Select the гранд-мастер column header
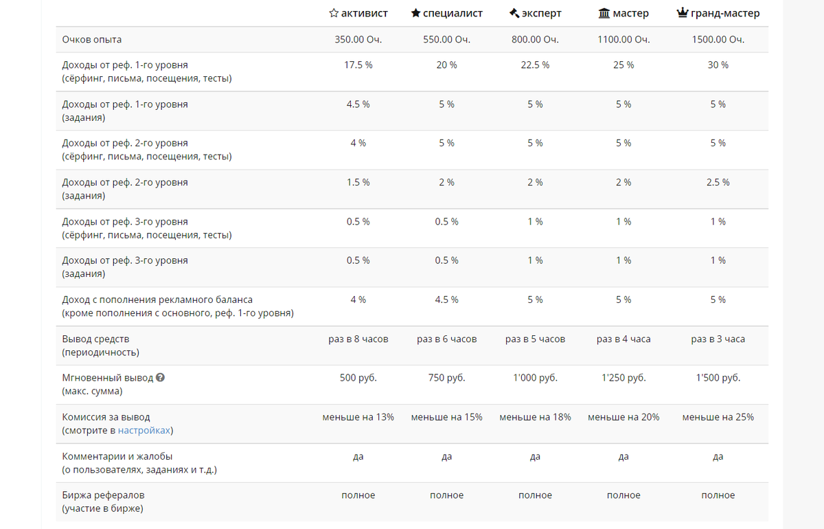824x529 pixels. coord(718,13)
